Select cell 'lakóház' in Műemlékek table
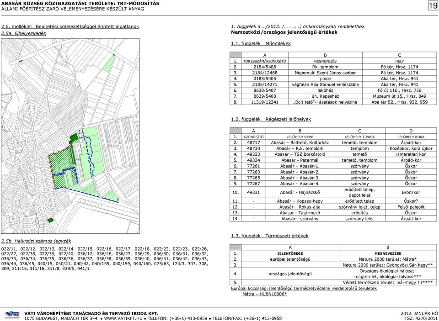The height and width of the screenshot is (321, 439). click(325, 90)
